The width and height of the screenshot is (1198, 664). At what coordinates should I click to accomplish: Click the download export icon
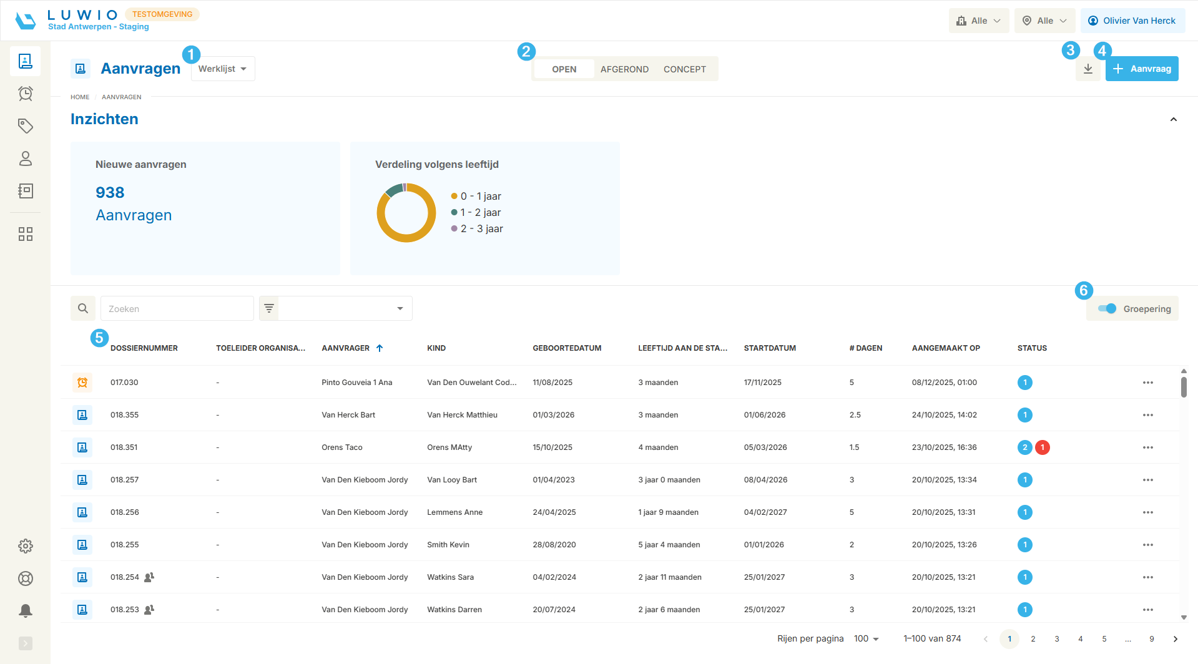[x=1088, y=69]
